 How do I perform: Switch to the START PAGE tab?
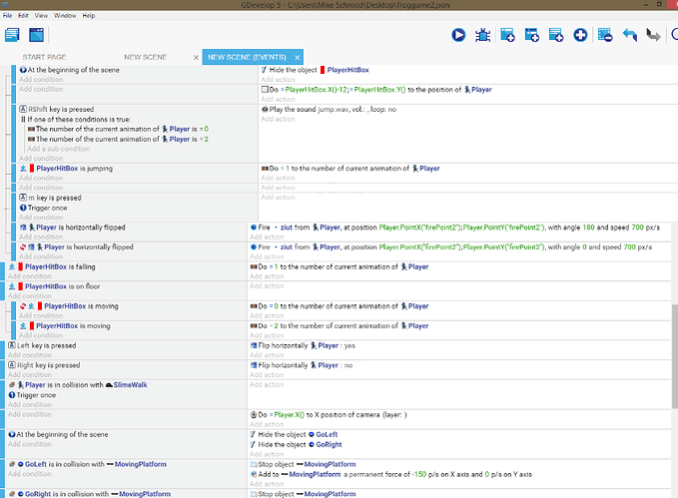pos(44,57)
